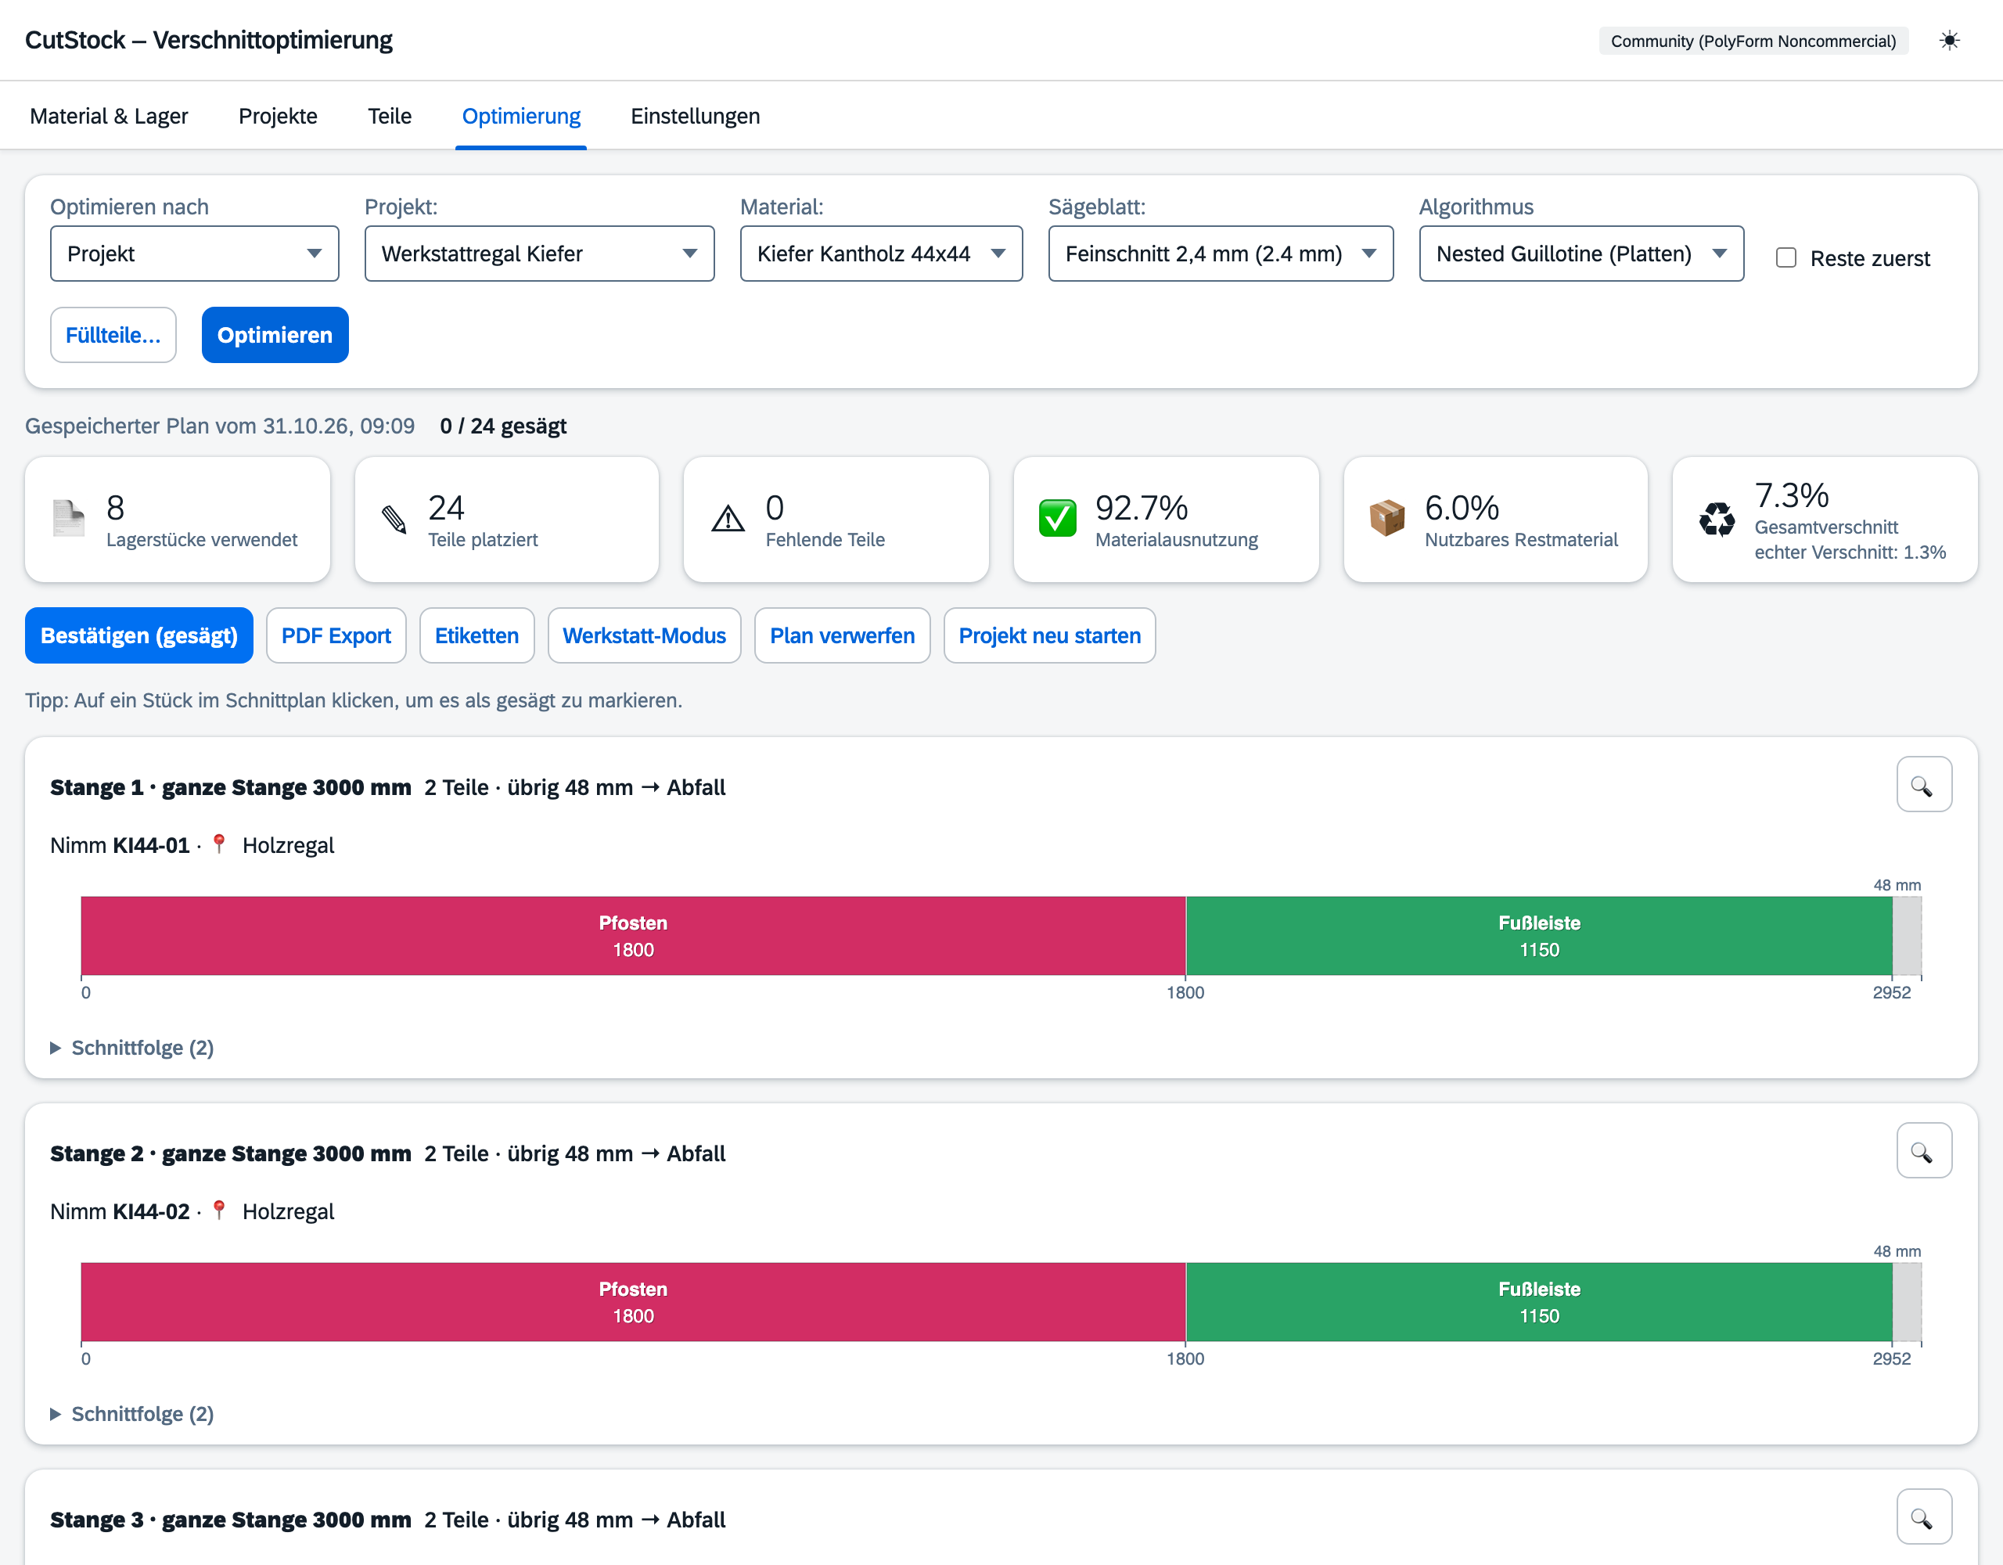Click the package icon for Nutzbares Restmaterial
The image size is (2003, 1565).
tap(1386, 518)
